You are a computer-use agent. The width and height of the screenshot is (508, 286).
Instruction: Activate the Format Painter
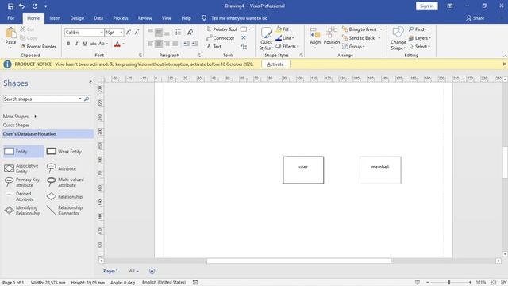click(x=38, y=46)
